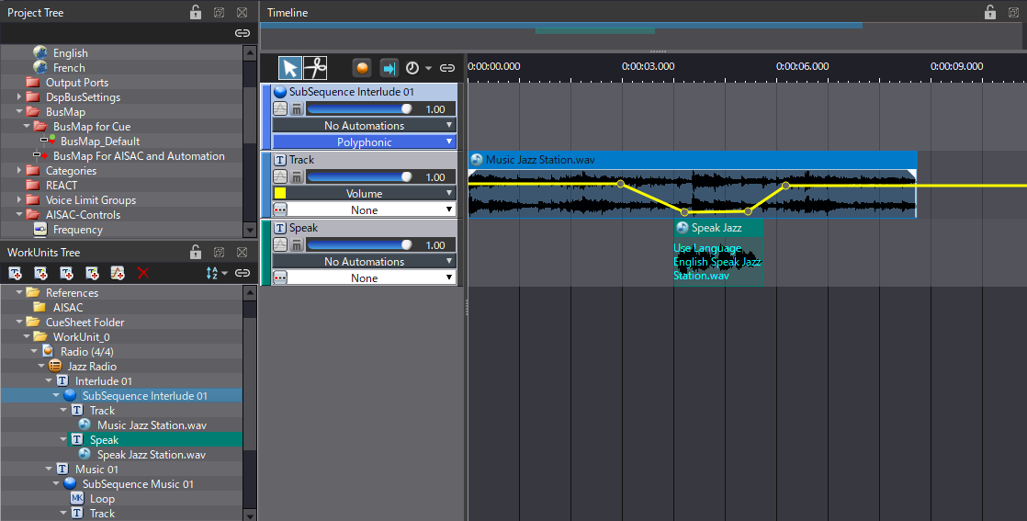Select SubSequence Music 01 in WorkUnits Tree
The height and width of the screenshot is (521, 1027).
tap(138, 483)
